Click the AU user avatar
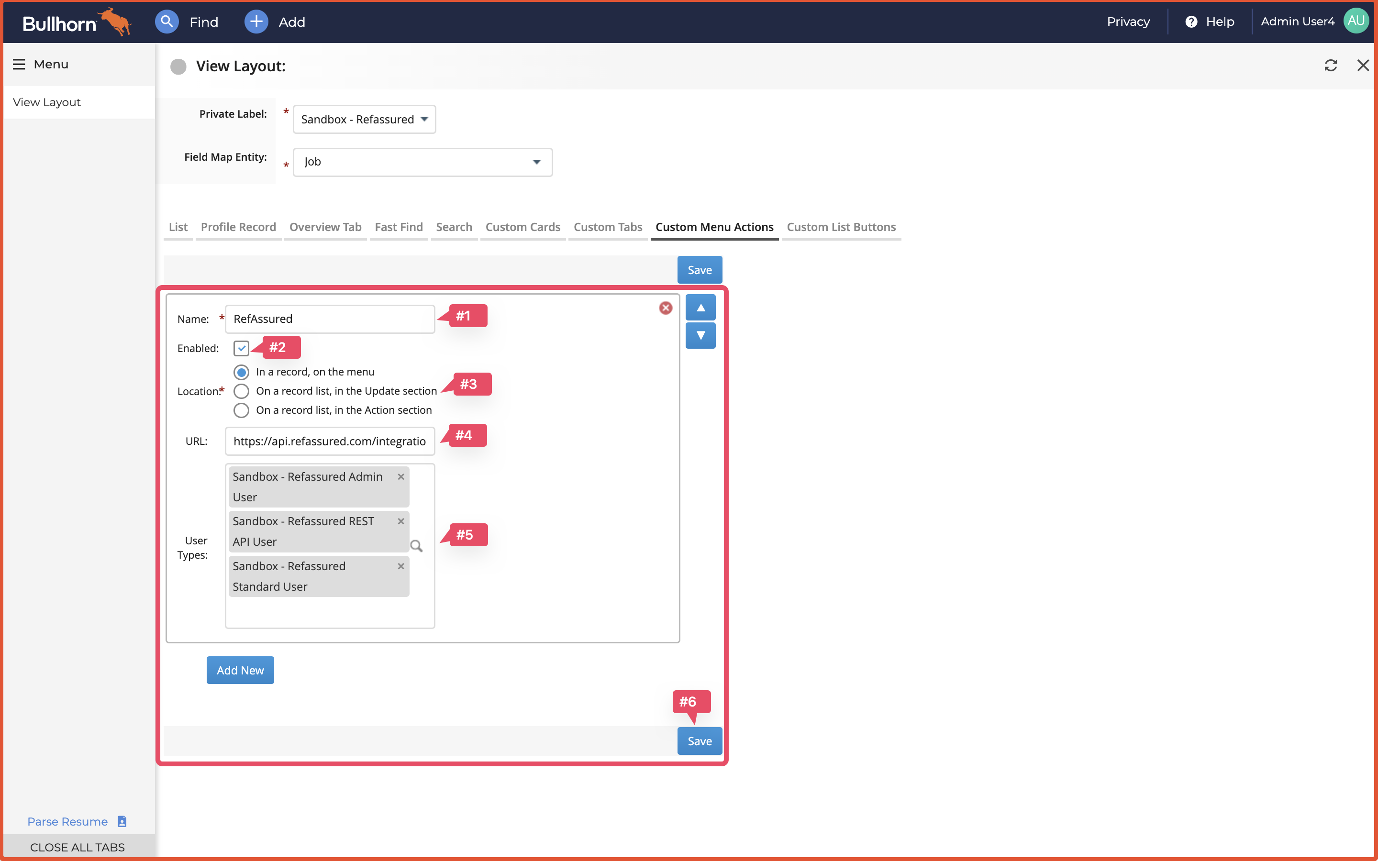1378x861 pixels. 1356,21
